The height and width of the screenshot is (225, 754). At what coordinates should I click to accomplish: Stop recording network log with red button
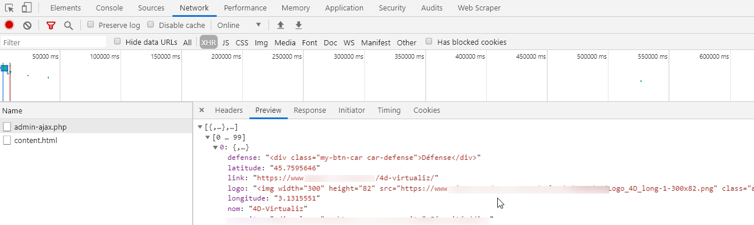pyautogui.click(x=9, y=25)
